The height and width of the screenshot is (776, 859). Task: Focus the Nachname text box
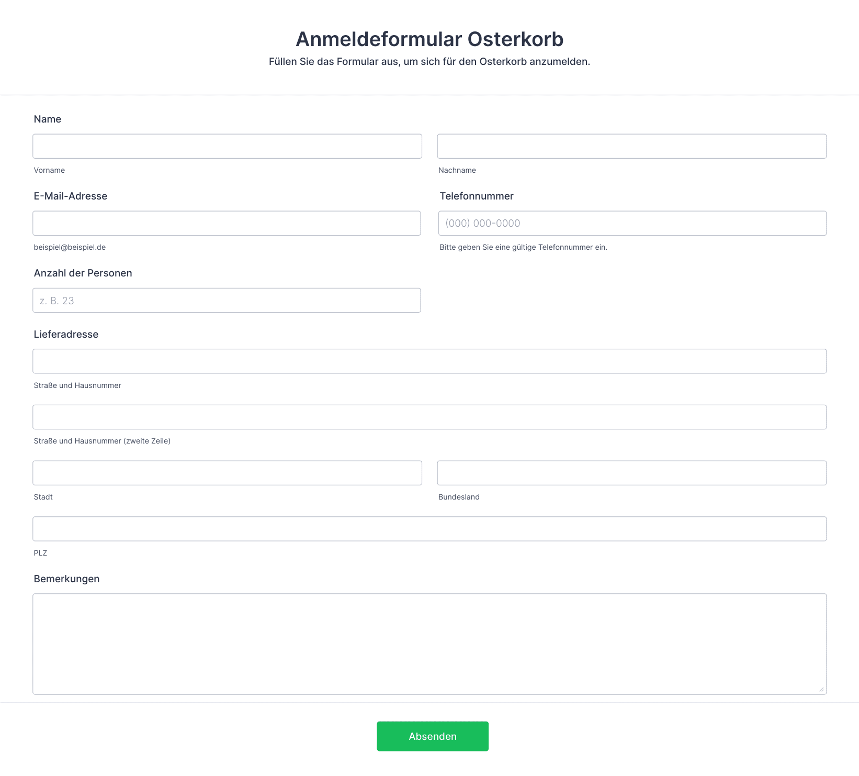631,146
